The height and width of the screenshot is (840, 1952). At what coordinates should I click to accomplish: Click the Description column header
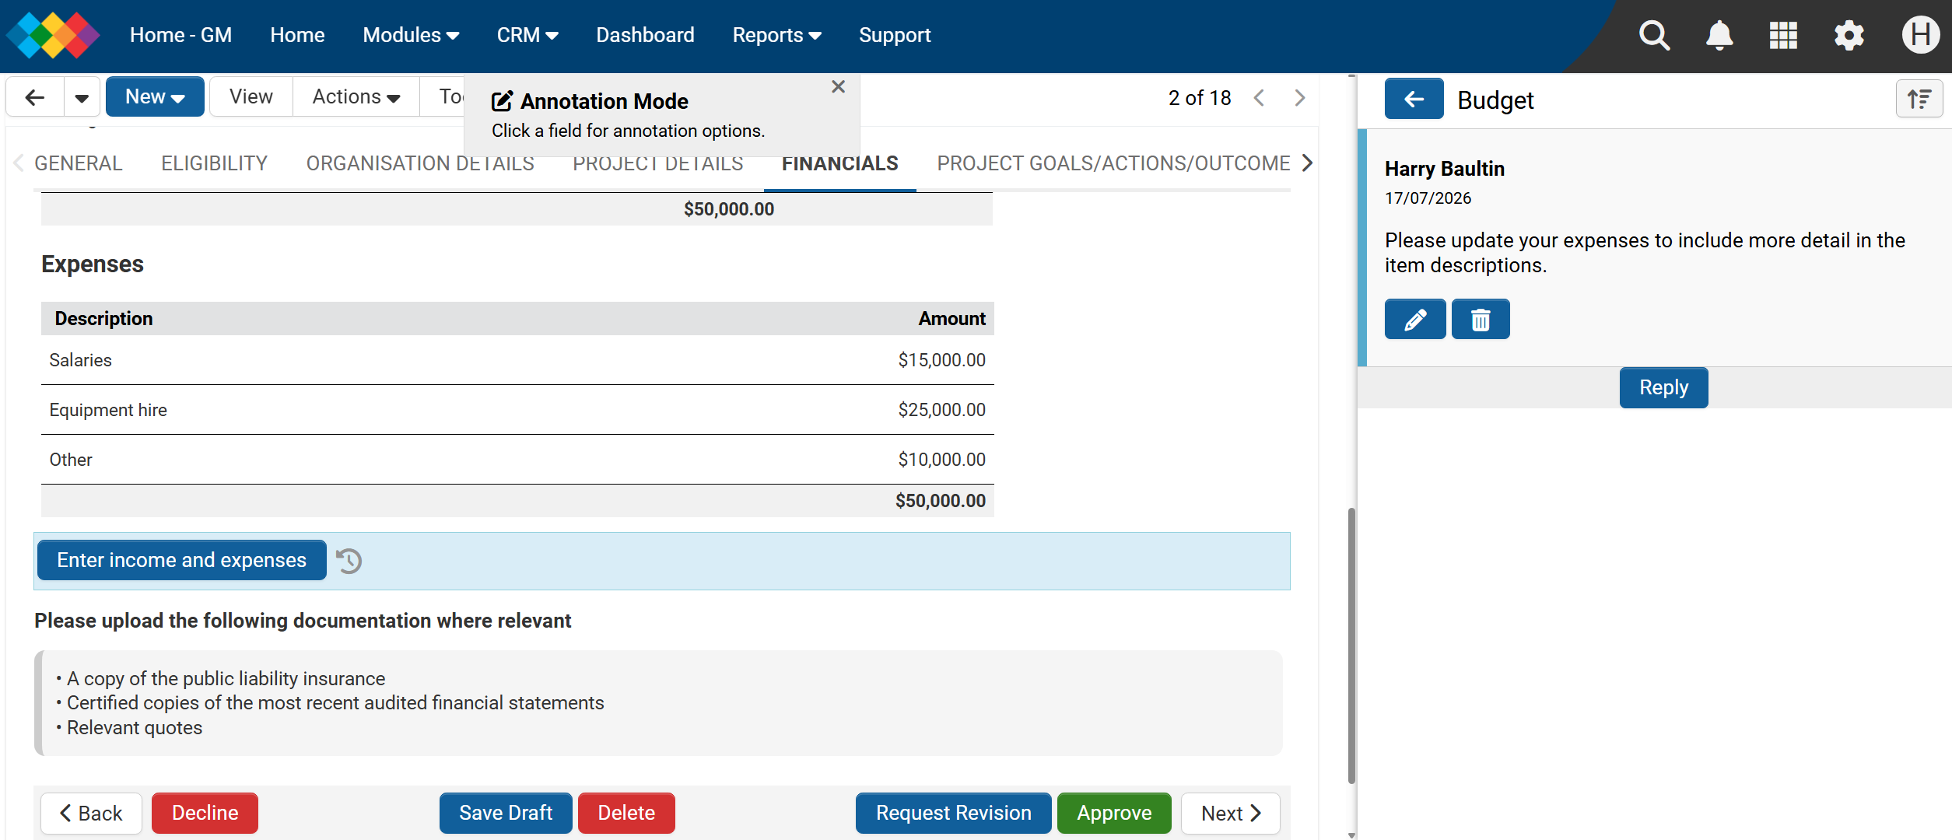103,319
